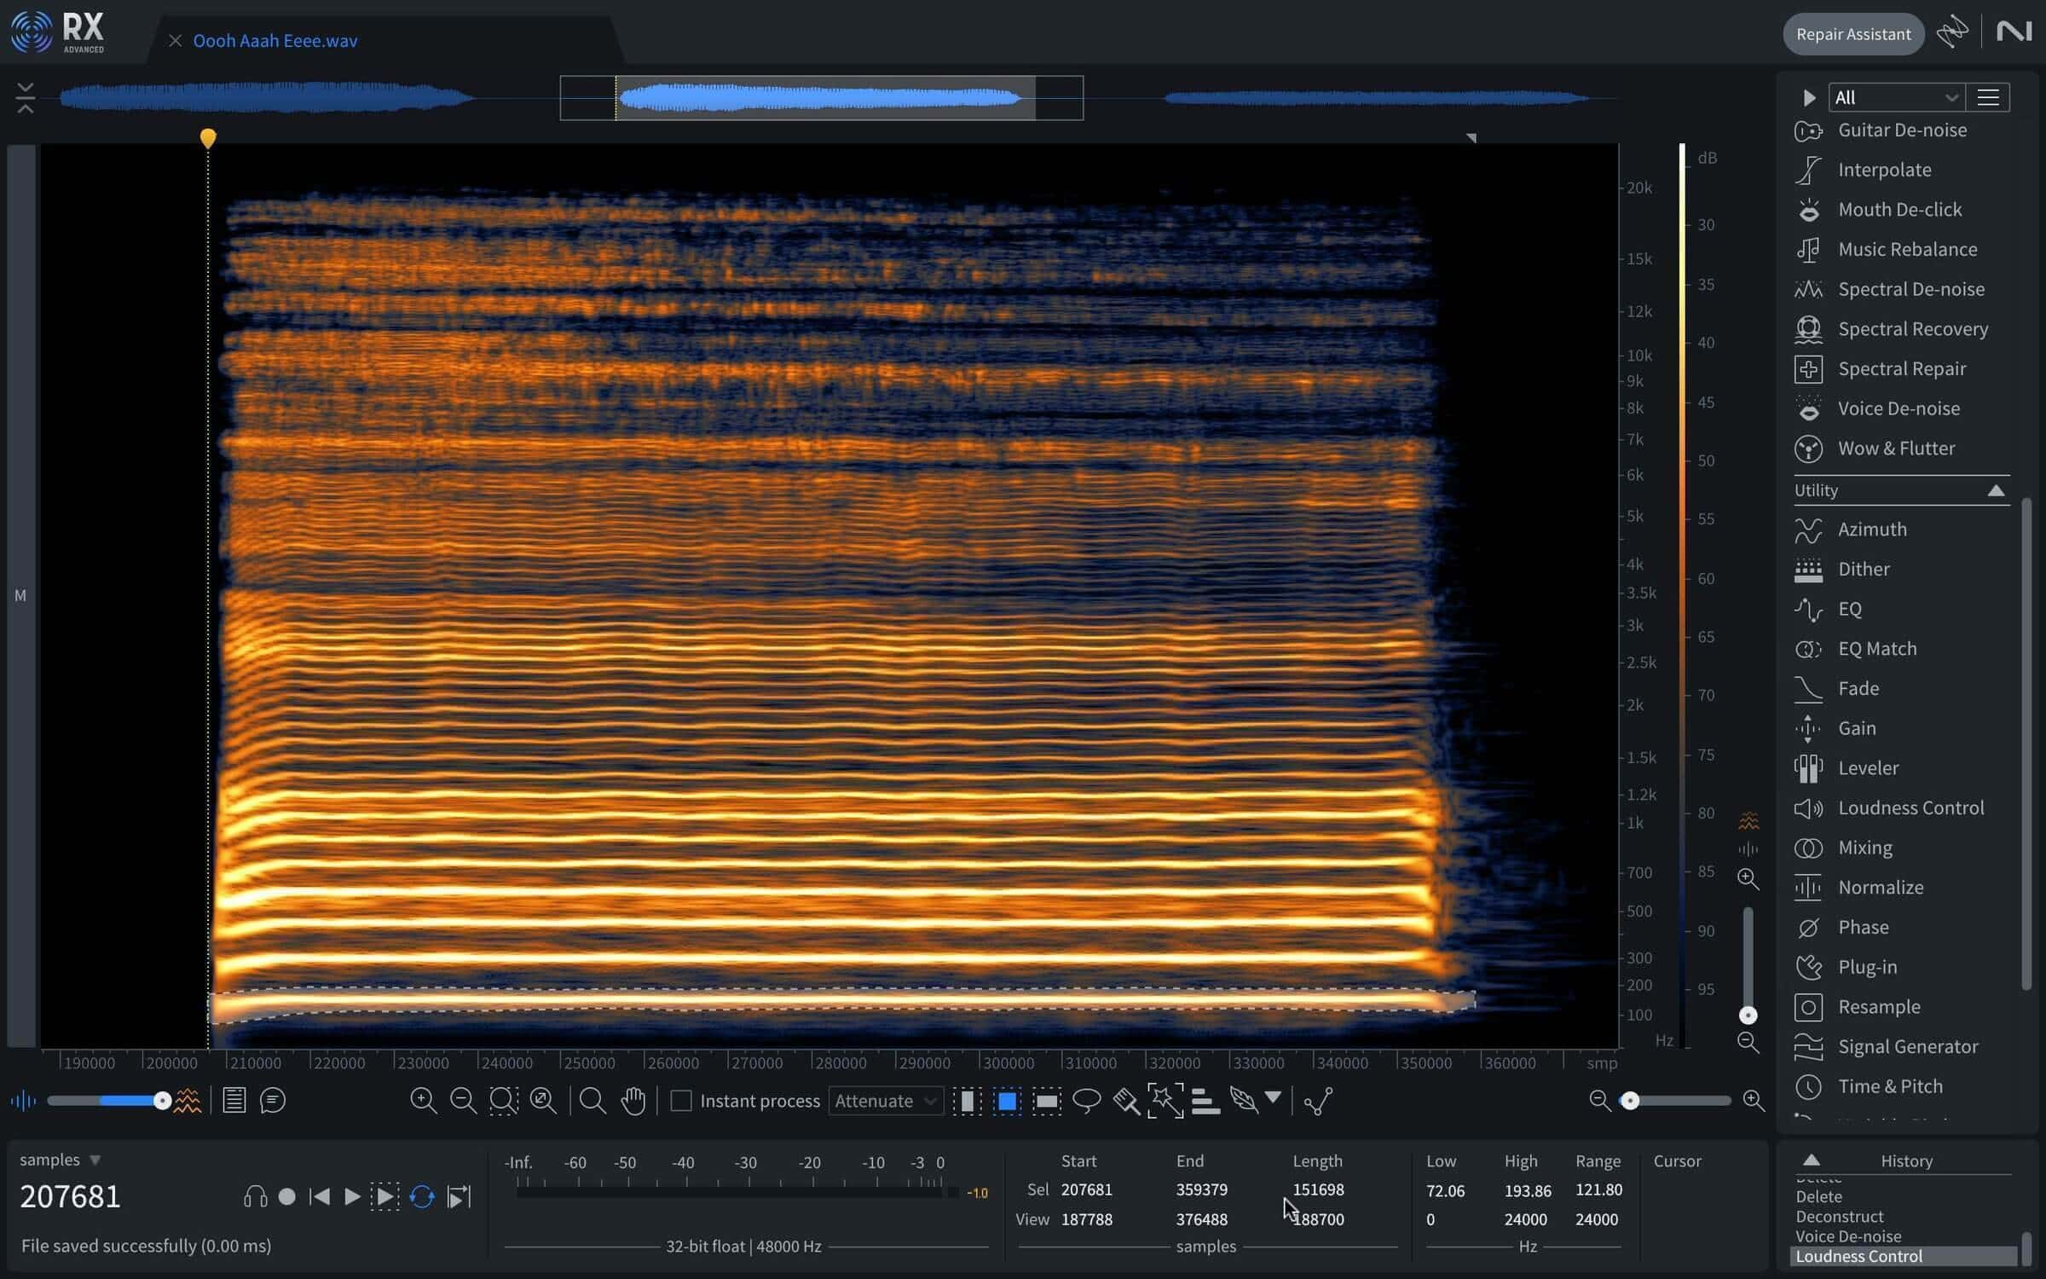Adjust the waveform/spectrogram balance slider
The height and width of the screenshot is (1279, 2046).
click(162, 1101)
